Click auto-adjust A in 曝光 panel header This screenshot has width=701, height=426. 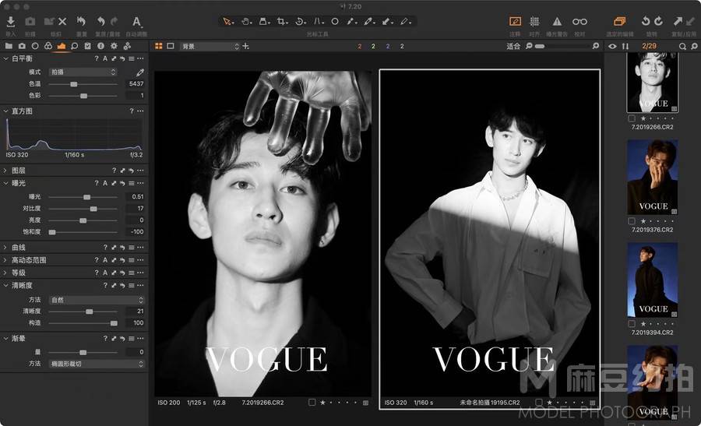(x=105, y=183)
